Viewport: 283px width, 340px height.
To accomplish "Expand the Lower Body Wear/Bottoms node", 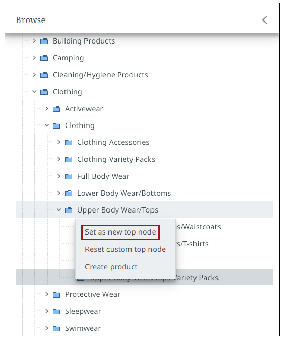I will [x=59, y=193].
